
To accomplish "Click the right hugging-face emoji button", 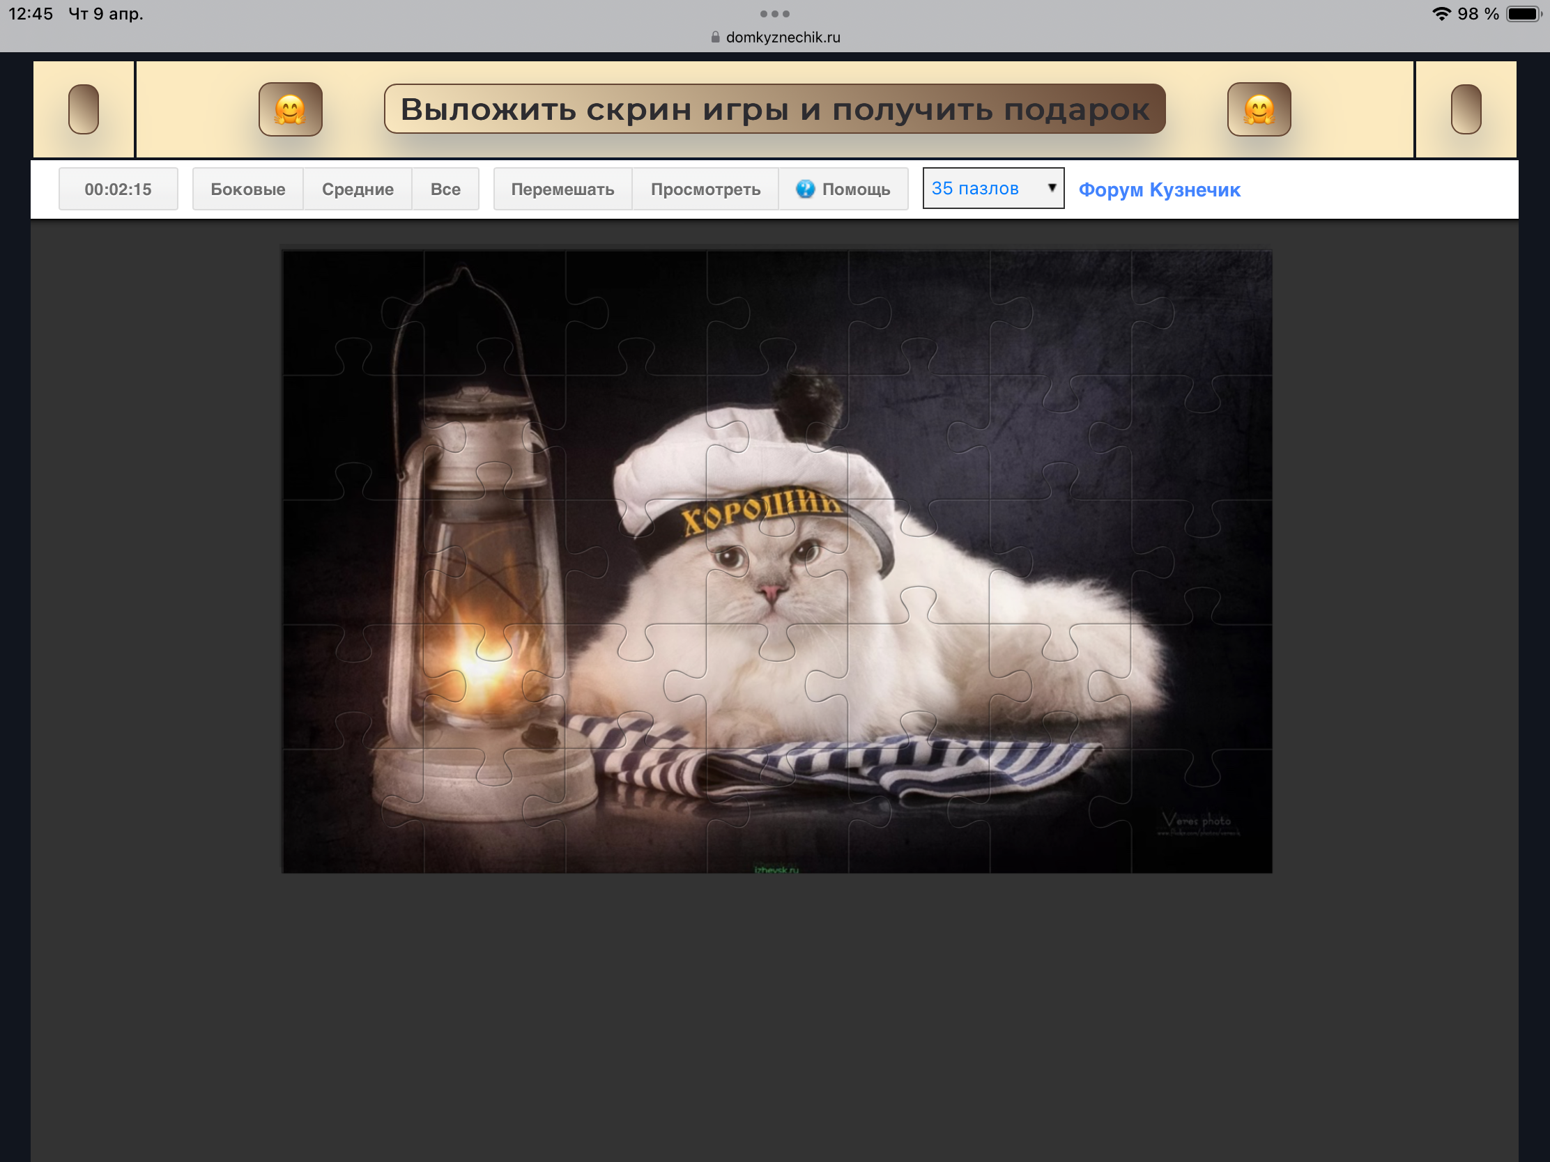I will pos(1259,109).
